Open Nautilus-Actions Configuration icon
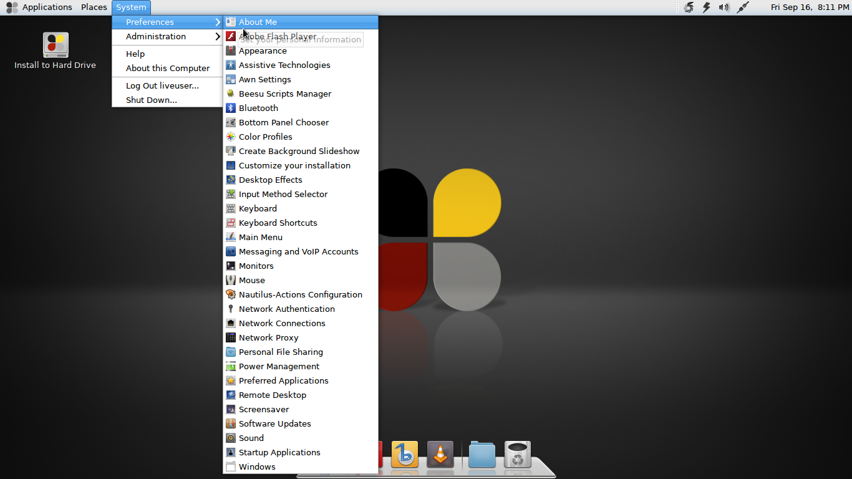This screenshot has height=479, width=852. (231, 294)
